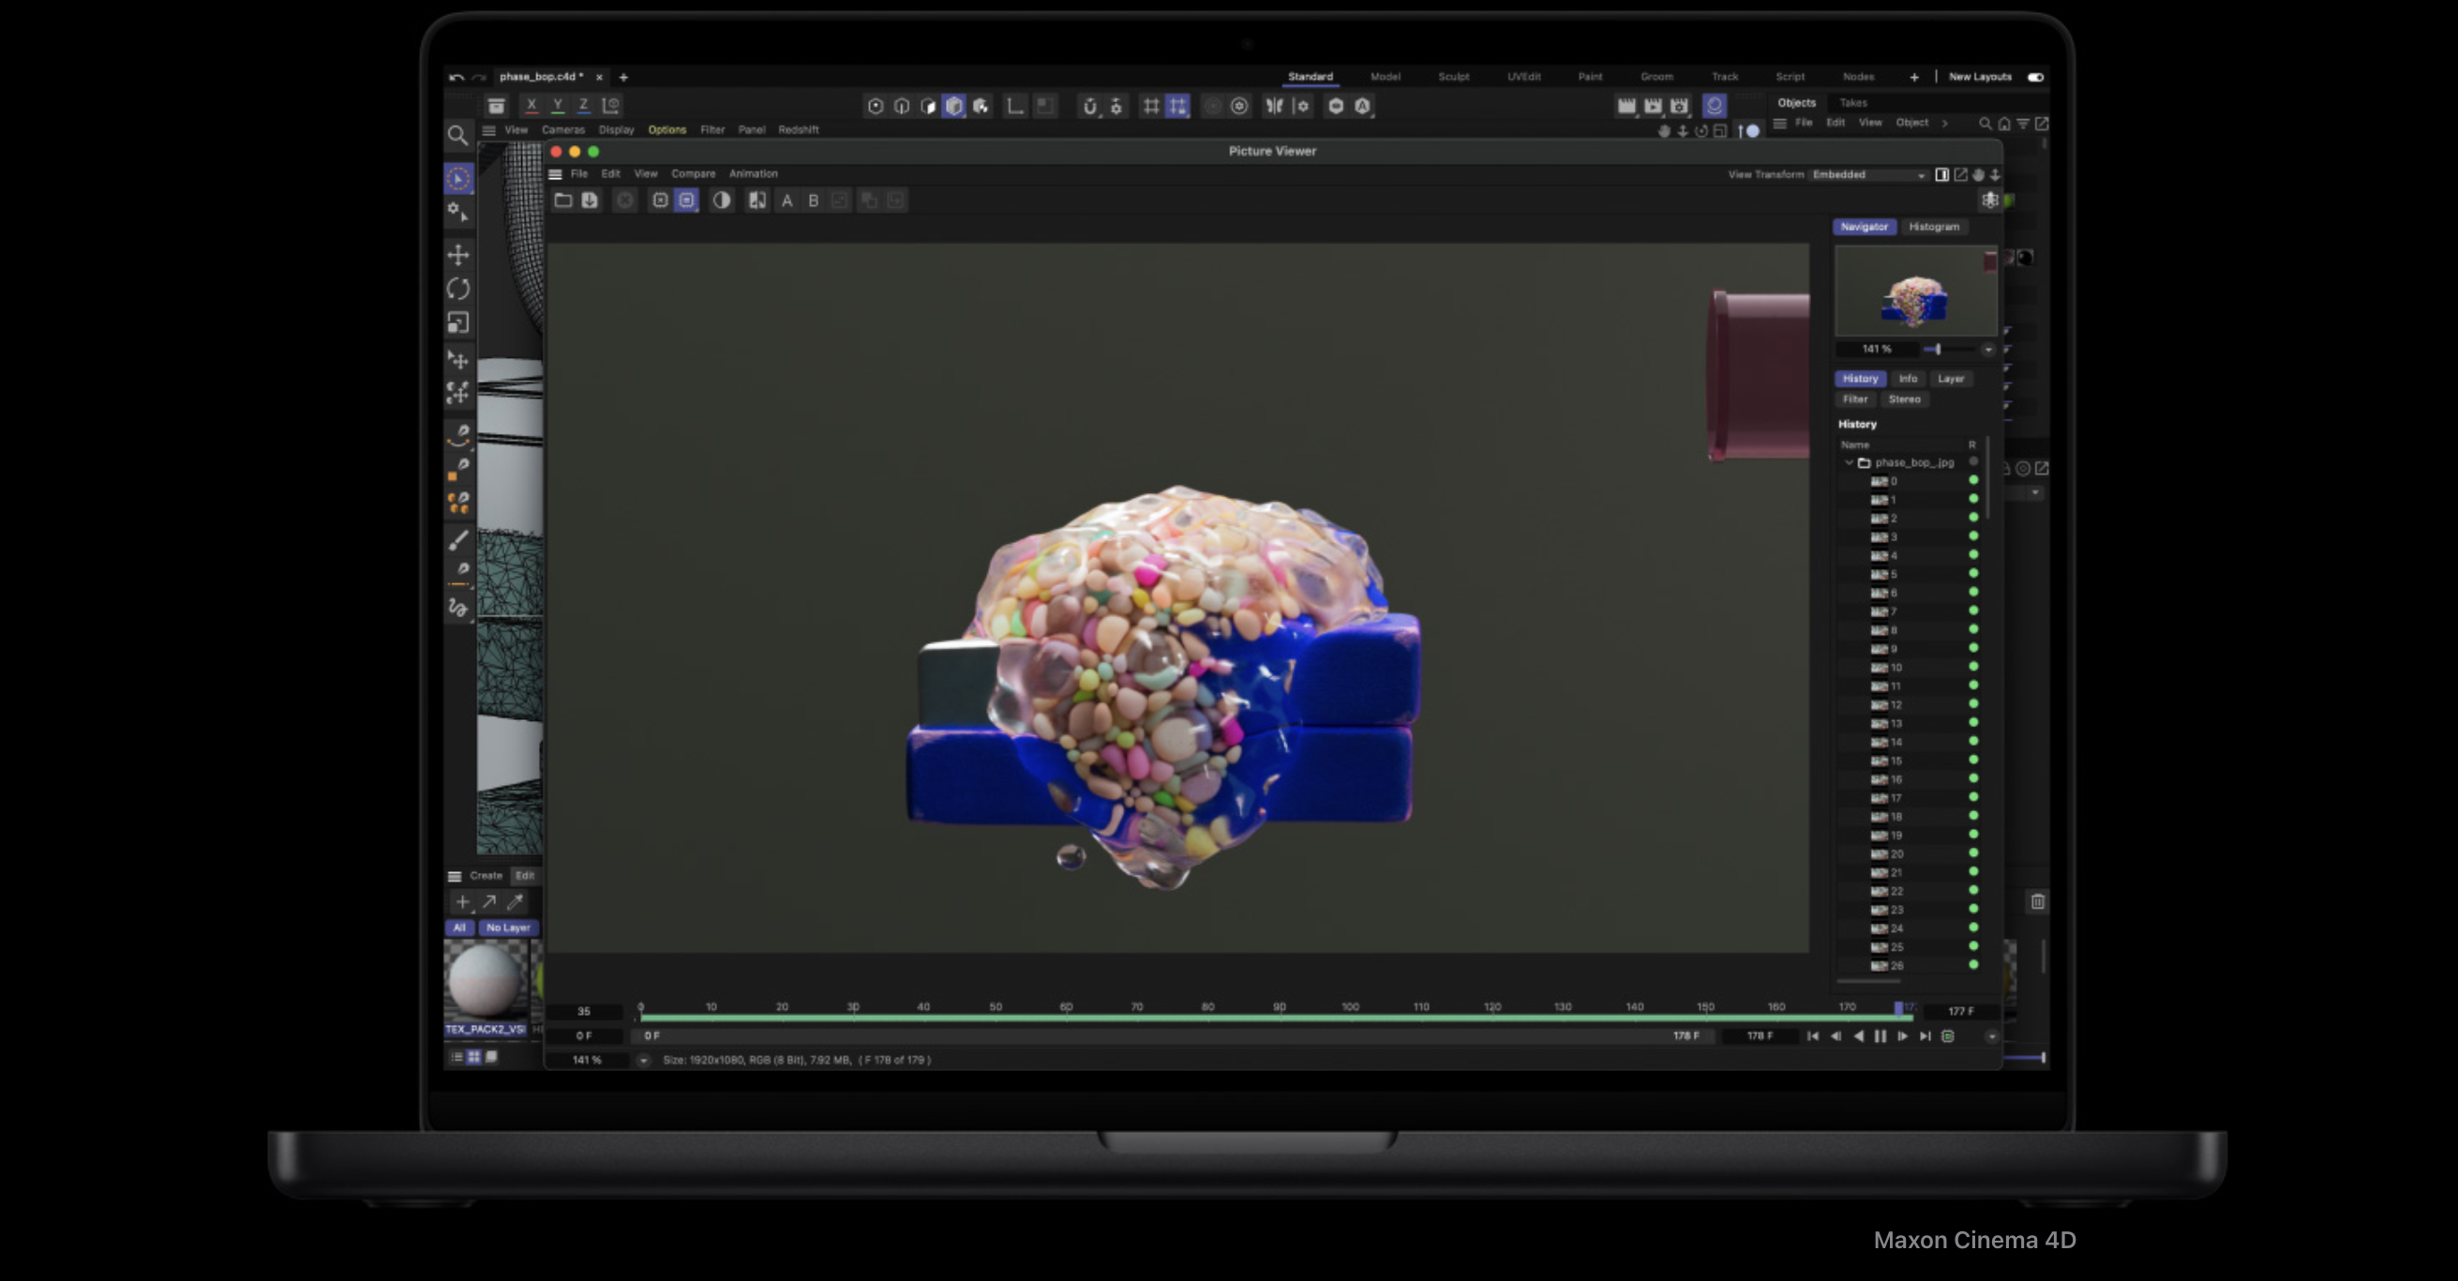This screenshot has height=1281, width=2458.
Task: Click Render to Picture Viewer clapperboard
Action: [x=1653, y=106]
